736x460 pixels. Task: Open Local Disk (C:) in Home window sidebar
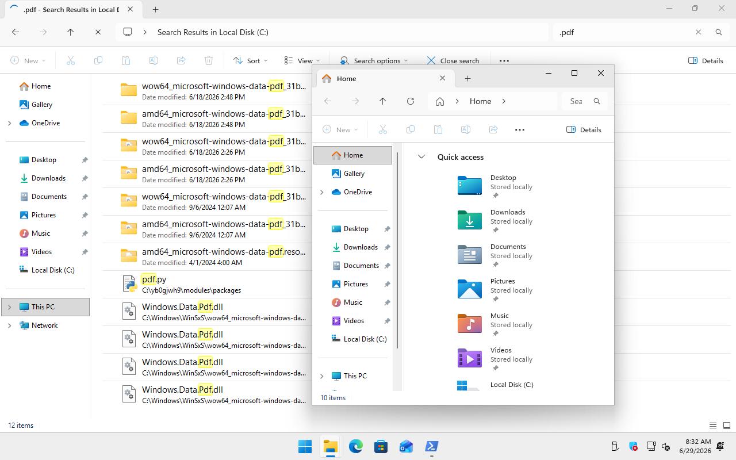[365, 339]
